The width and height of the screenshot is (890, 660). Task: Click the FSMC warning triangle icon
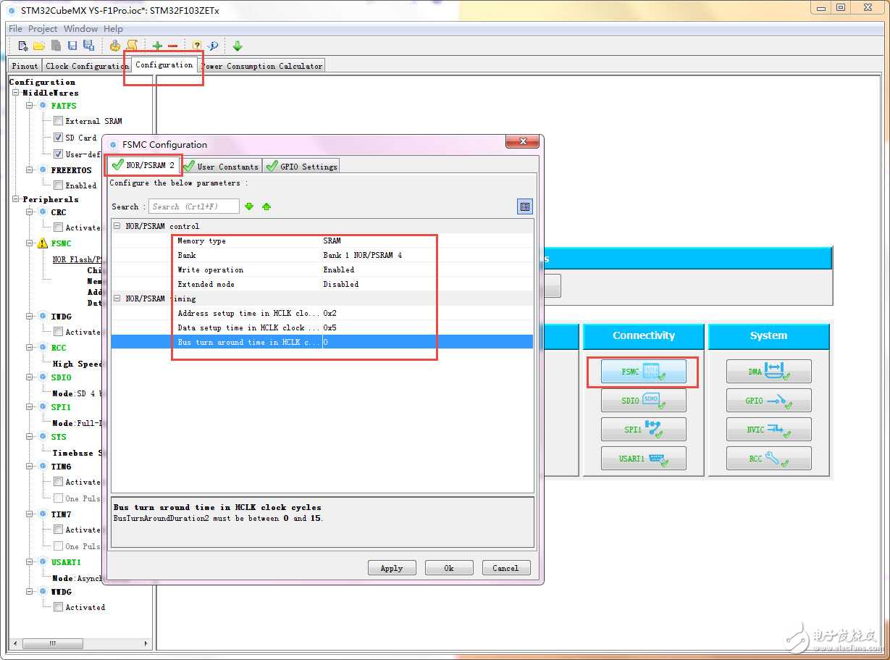click(x=43, y=243)
